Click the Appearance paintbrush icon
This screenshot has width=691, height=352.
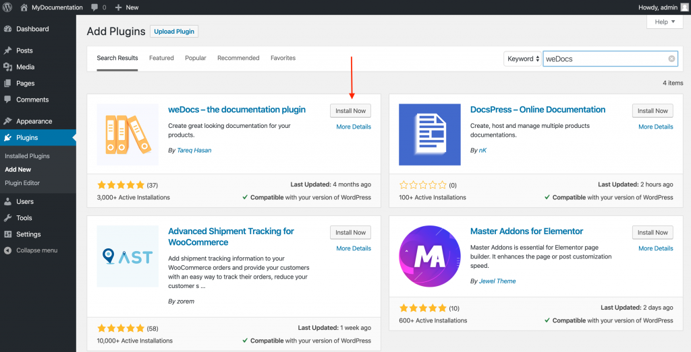[7, 121]
